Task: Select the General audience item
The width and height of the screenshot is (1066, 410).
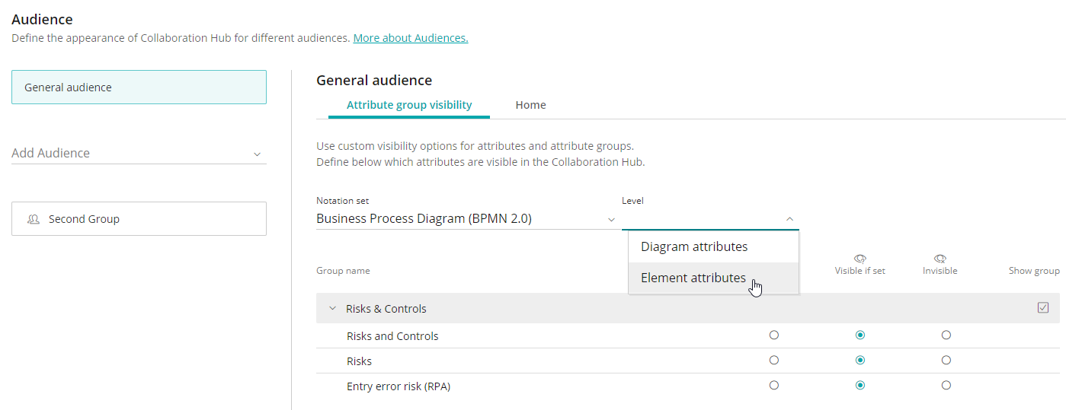Action: tap(139, 87)
